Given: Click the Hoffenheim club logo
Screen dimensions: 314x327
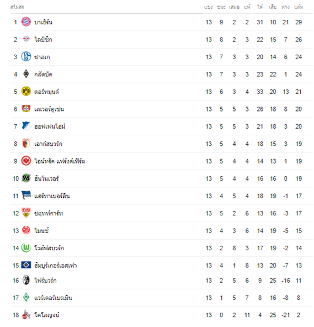Looking at the screenshot, I should tap(26, 126).
